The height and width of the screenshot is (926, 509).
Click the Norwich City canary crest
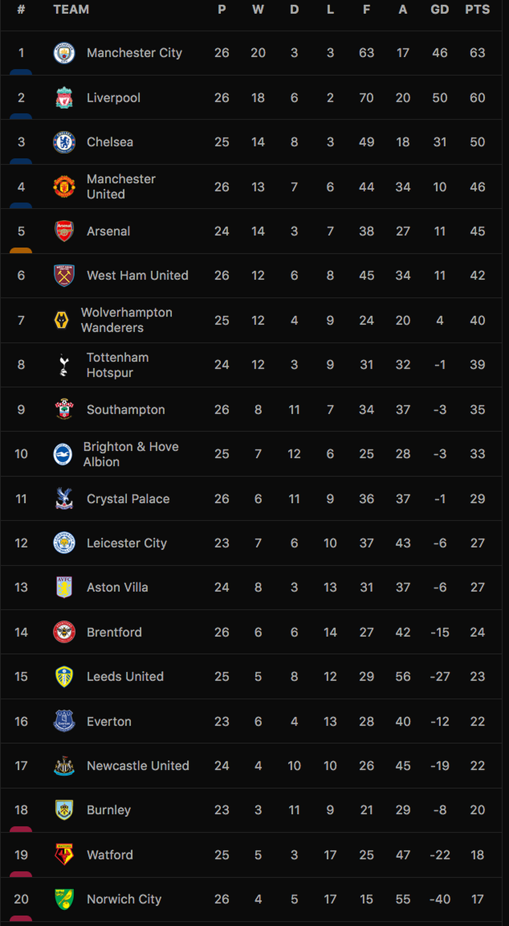64,900
